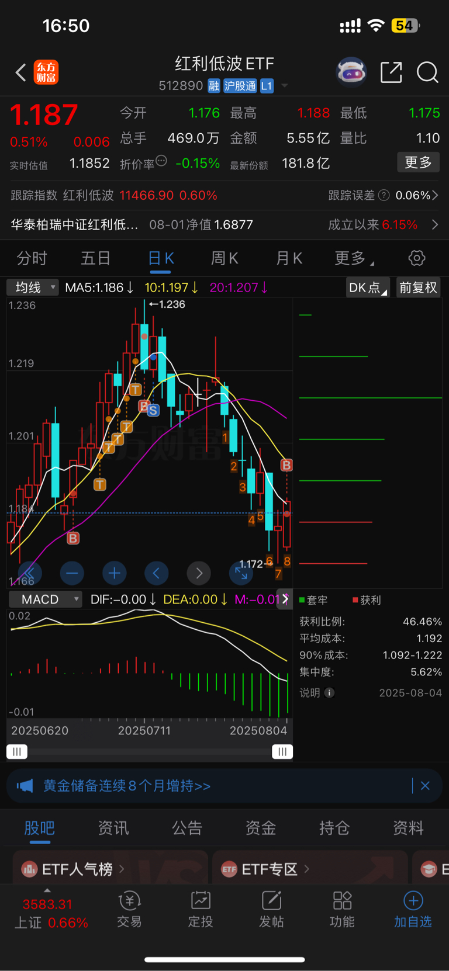Adjust the left timeline range handle
The width and height of the screenshot is (449, 971).
click(17, 752)
